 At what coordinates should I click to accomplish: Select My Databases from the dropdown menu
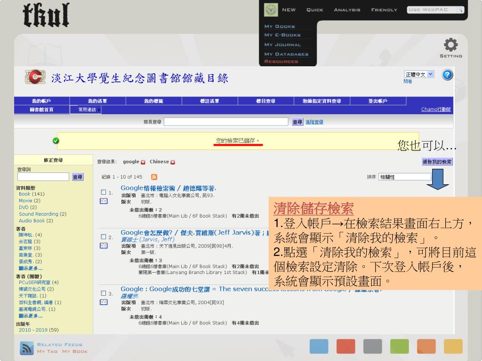pos(286,54)
